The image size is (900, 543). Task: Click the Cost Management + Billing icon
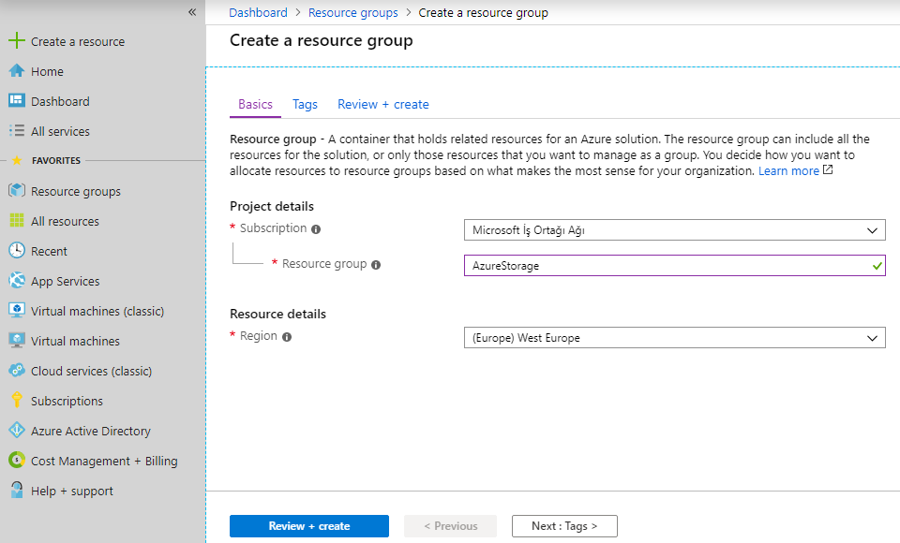(17, 460)
